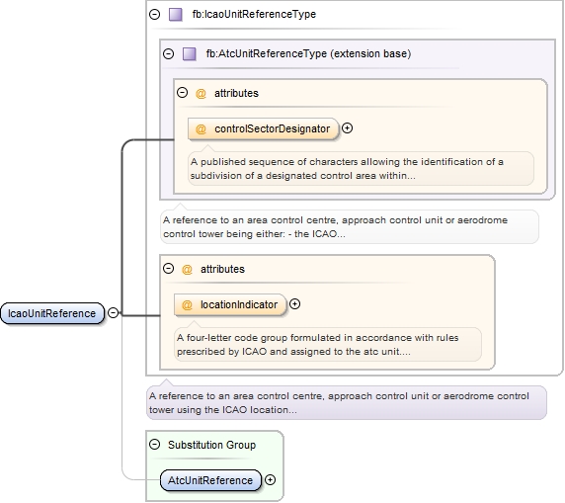Click the @ icon inside controlSectorDesignator
This screenshot has height=503, width=565.
click(201, 129)
